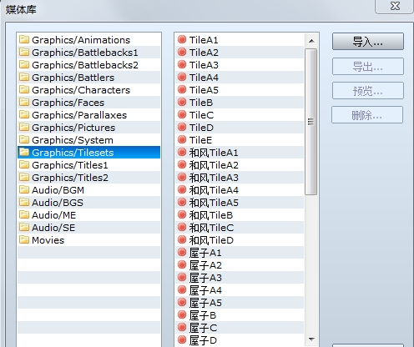Viewport: 414px width, 347px height.
Task: Click the 删除... delete button
Action: [367, 114]
